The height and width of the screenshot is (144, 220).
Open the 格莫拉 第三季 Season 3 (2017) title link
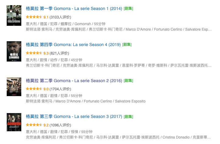(74, 116)
